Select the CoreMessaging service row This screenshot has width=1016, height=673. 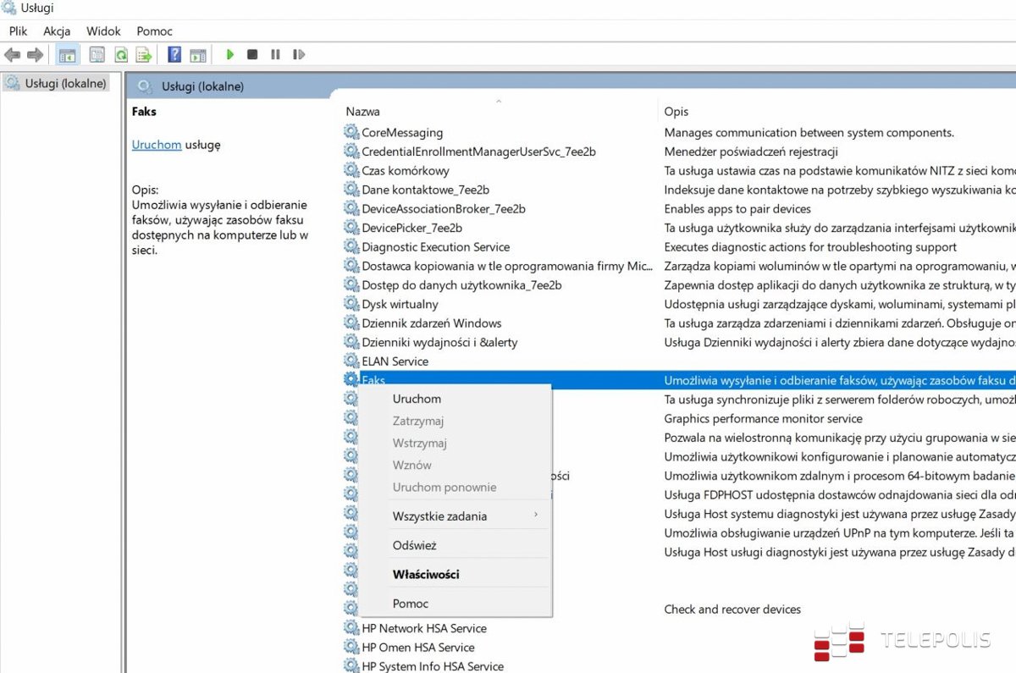pos(402,133)
